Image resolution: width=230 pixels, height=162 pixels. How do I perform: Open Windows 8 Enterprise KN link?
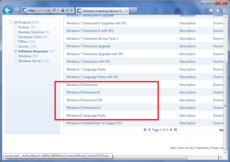point(84,100)
